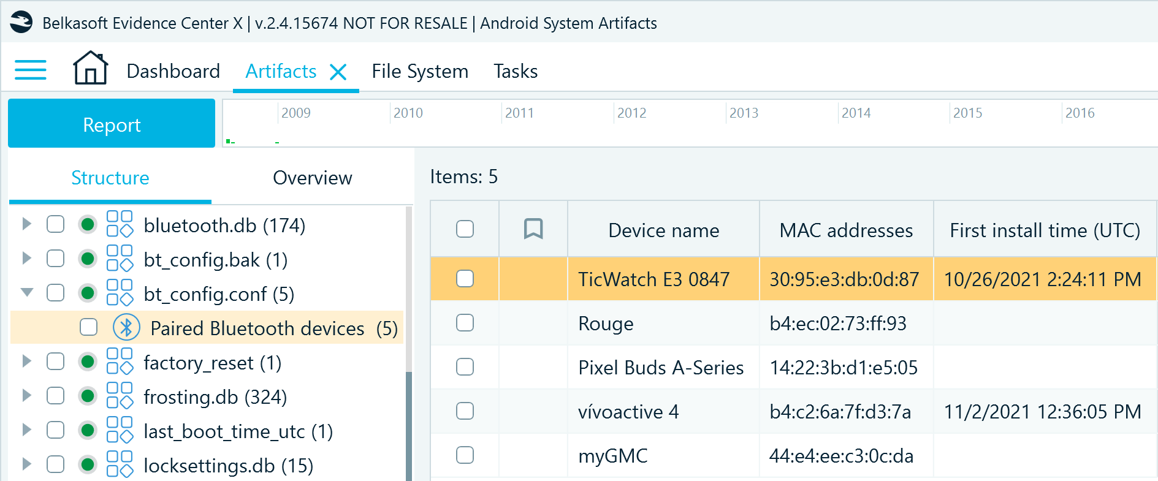Select the Paired Bluetooth devices tree item

click(207, 327)
